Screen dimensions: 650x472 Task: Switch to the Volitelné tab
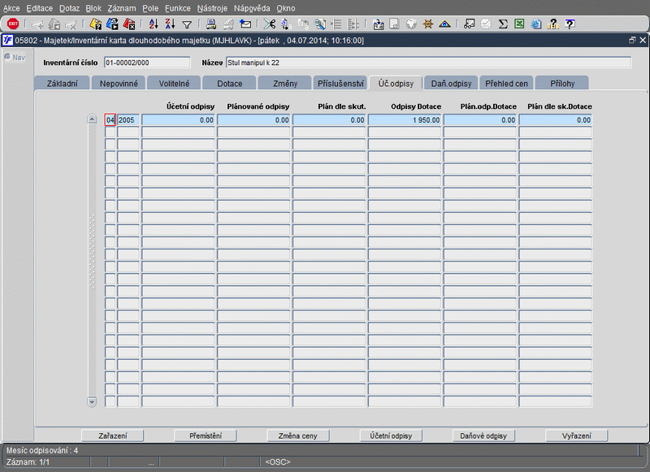click(x=174, y=84)
